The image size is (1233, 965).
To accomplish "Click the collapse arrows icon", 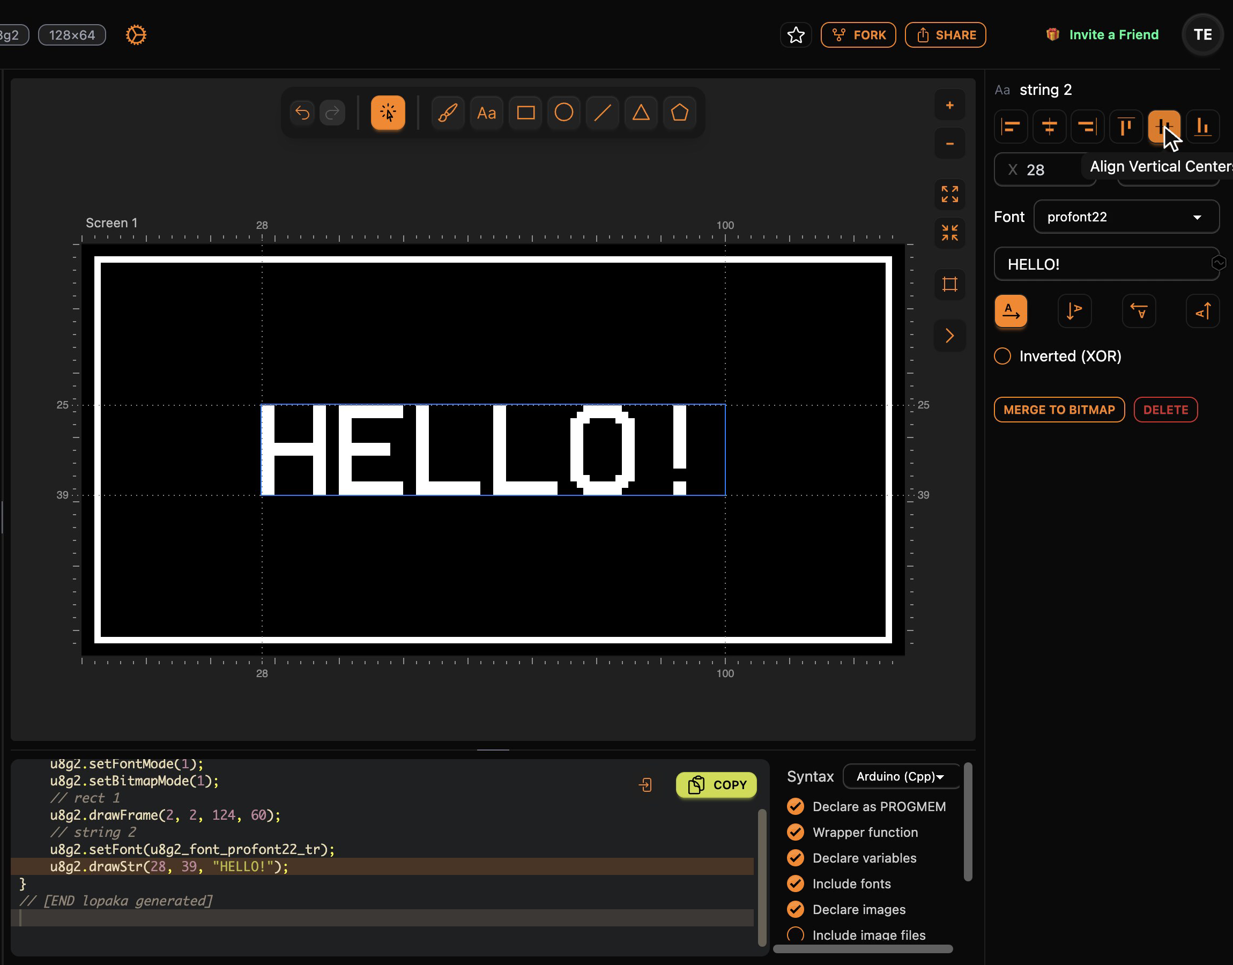I will tap(949, 233).
